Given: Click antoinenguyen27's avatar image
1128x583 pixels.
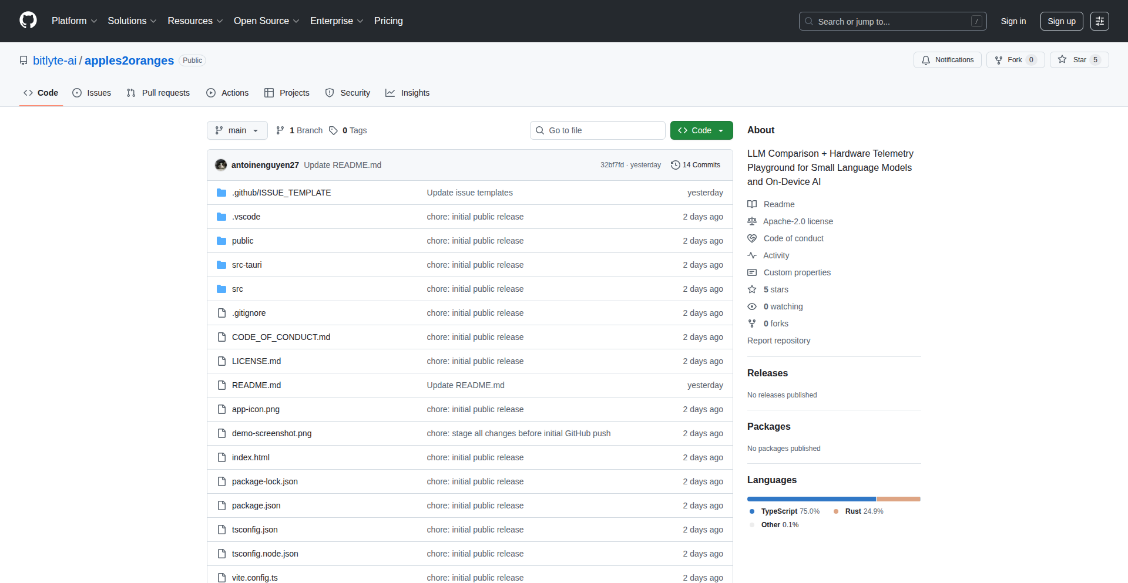Looking at the screenshot, I should [221, 165].
